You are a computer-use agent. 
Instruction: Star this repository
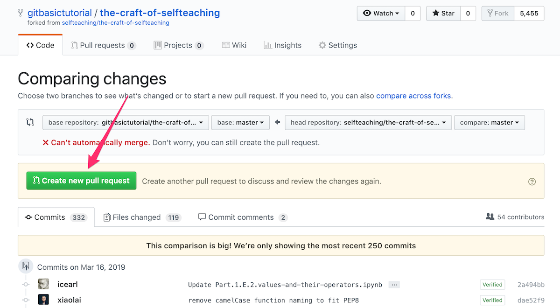tap(443, 14)
